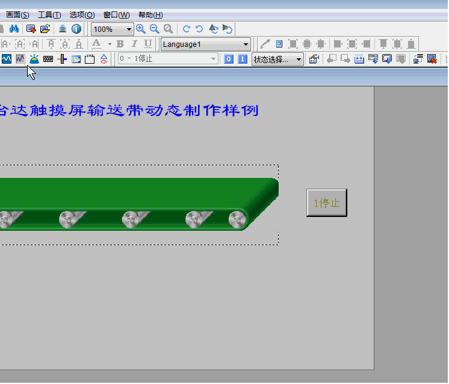
Task: Click the offline simulation red X icon
Action: click(432, 59)
